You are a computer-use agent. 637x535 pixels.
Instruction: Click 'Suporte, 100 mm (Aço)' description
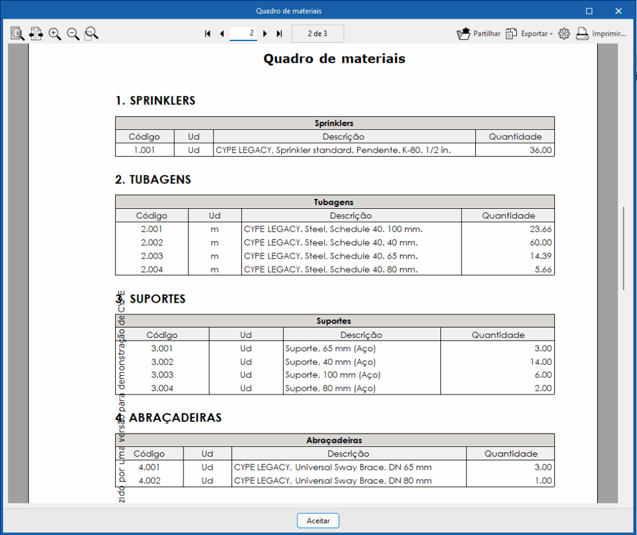333,375
